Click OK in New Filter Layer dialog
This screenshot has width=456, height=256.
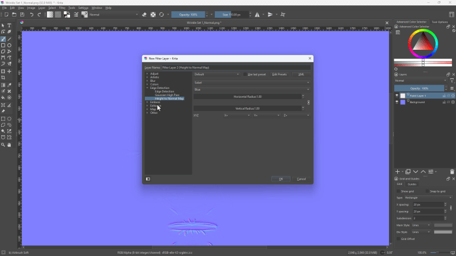281,179
